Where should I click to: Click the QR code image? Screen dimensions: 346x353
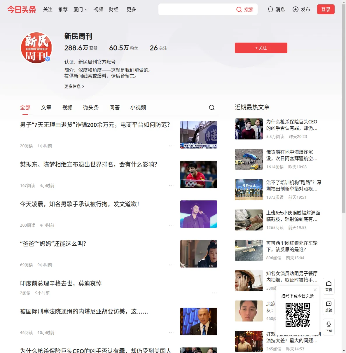pos(298,315)
